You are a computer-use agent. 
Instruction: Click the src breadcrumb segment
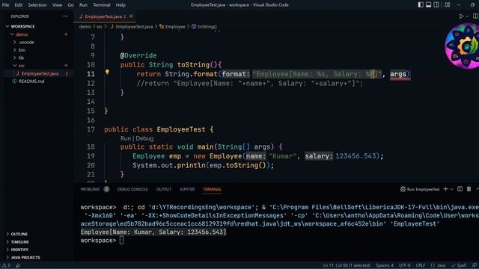(100, 27)
